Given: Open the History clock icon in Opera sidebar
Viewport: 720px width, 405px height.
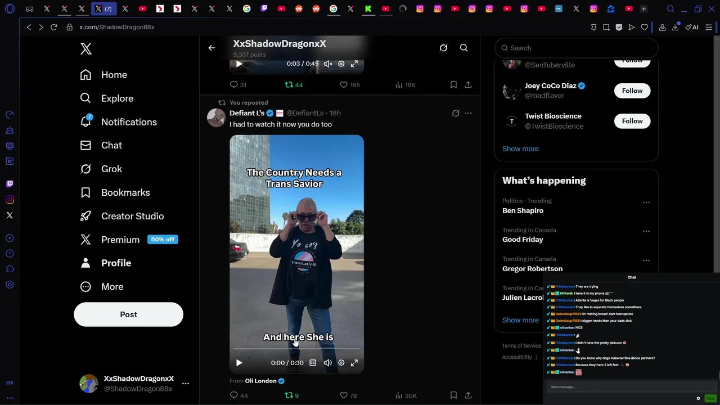Looking at the screenshot, I should pyautogui.click(x=10, y=254).
